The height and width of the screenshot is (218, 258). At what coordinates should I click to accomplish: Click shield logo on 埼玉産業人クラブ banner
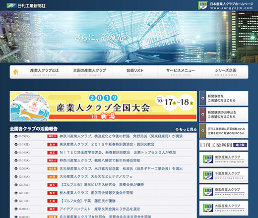click(x=208, y=192)
